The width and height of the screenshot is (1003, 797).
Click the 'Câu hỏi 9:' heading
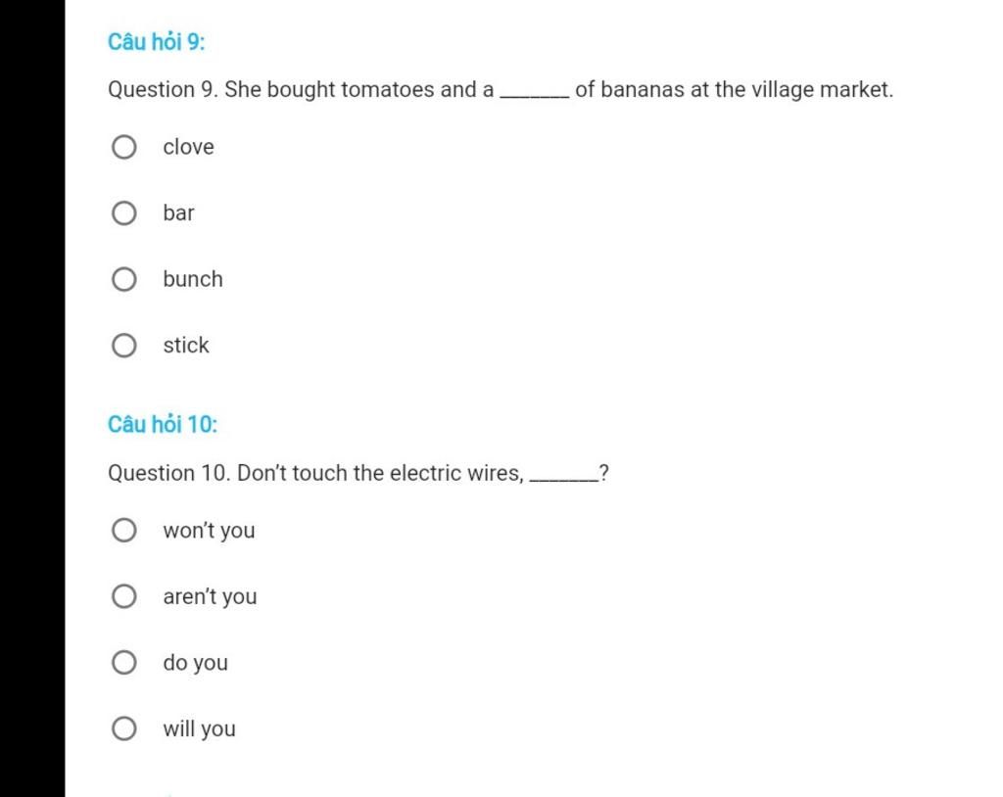coord(156,41)
